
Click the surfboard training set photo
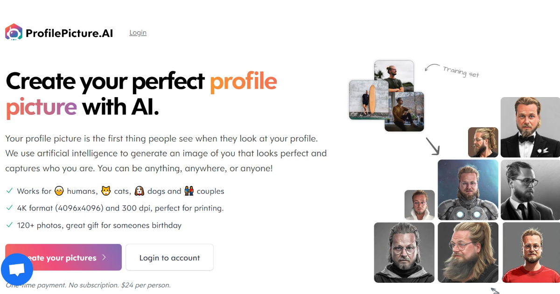tap(369, 100)
